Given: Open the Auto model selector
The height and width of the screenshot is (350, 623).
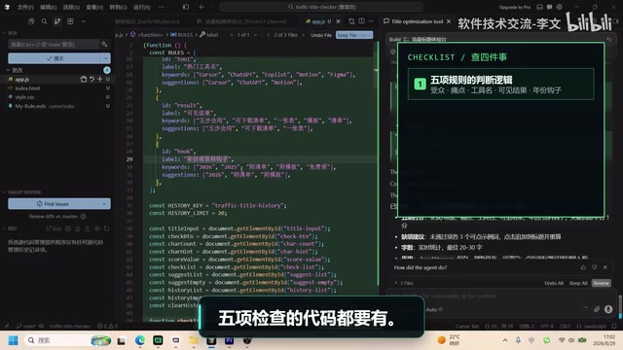Looking at the screenshot, I should (x=434, y=309).
